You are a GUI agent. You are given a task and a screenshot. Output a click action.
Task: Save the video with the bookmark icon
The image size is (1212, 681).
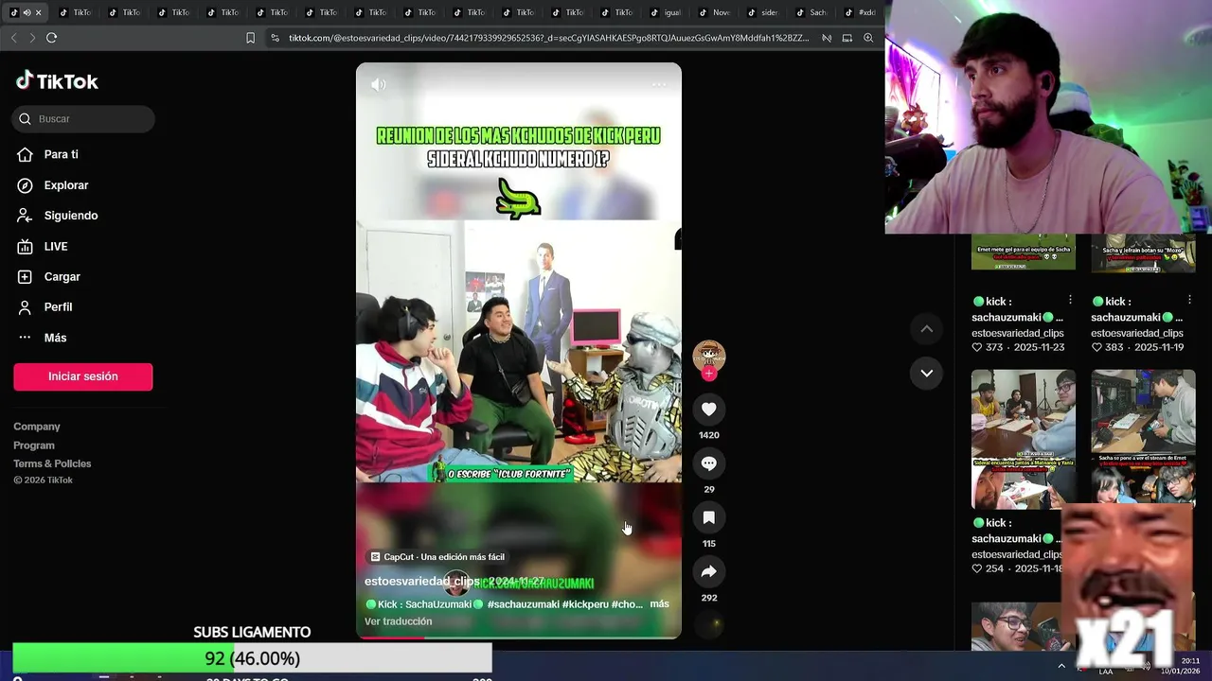(x=709, y=517)
